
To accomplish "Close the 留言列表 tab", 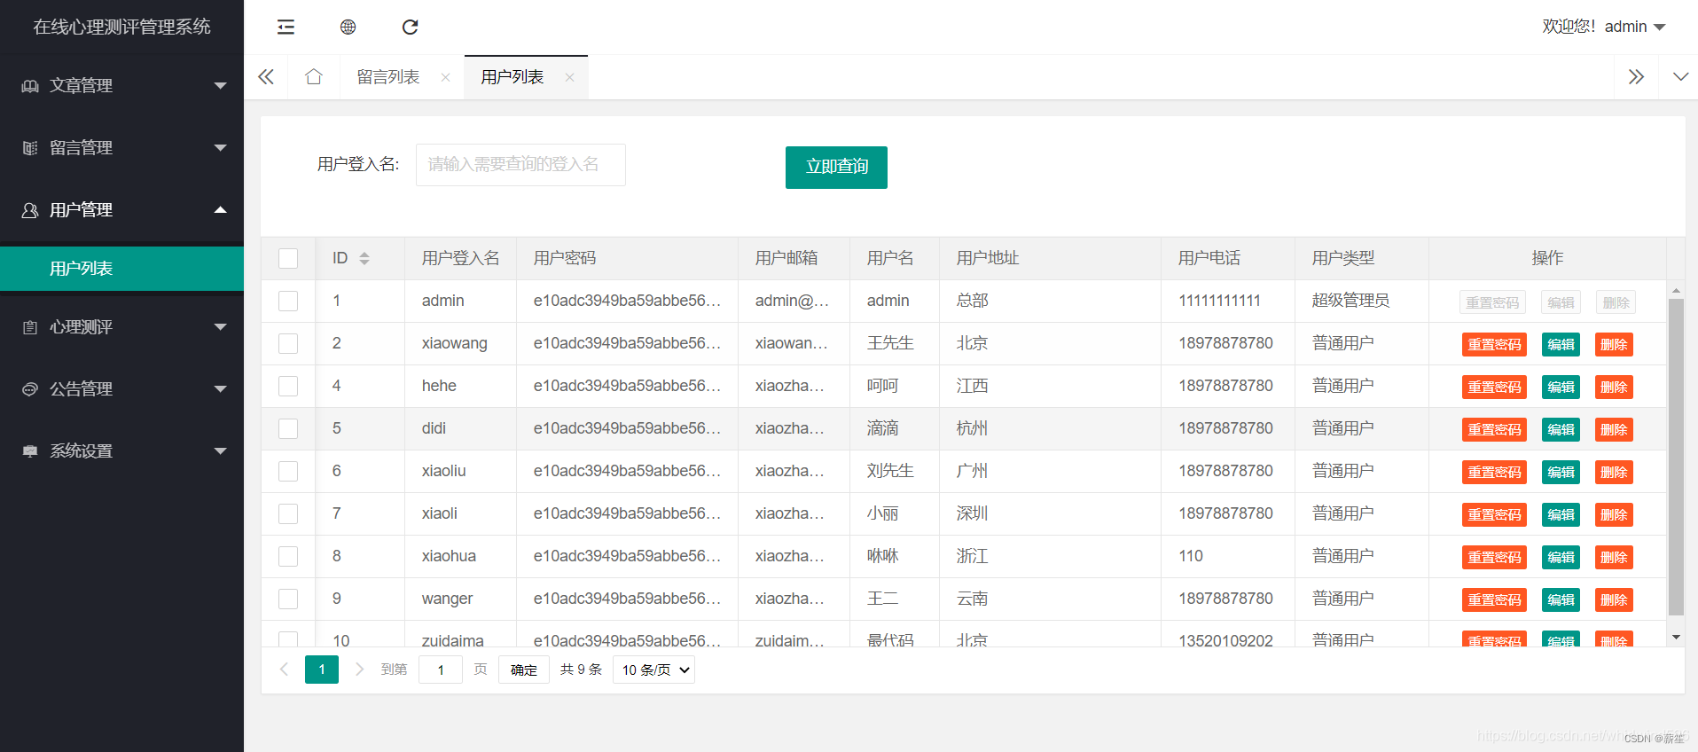I will pos(445,78).
